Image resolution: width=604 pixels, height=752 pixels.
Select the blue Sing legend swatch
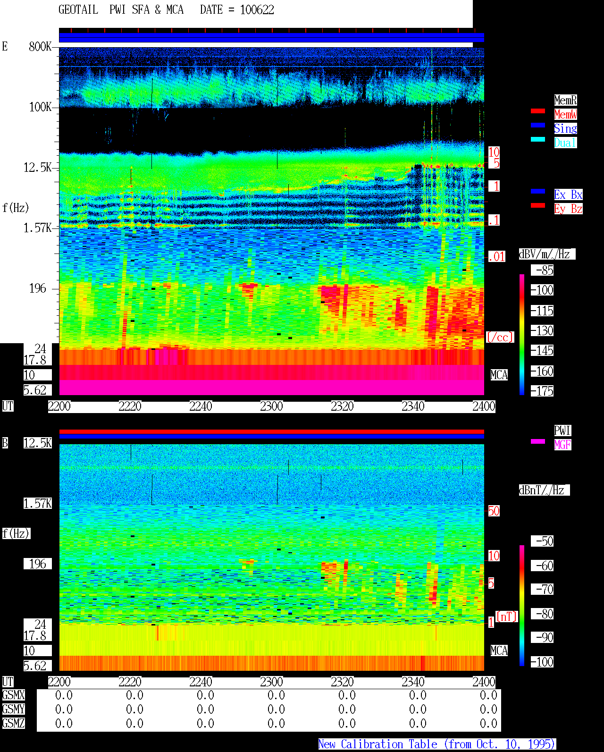[x=538, y=125]
